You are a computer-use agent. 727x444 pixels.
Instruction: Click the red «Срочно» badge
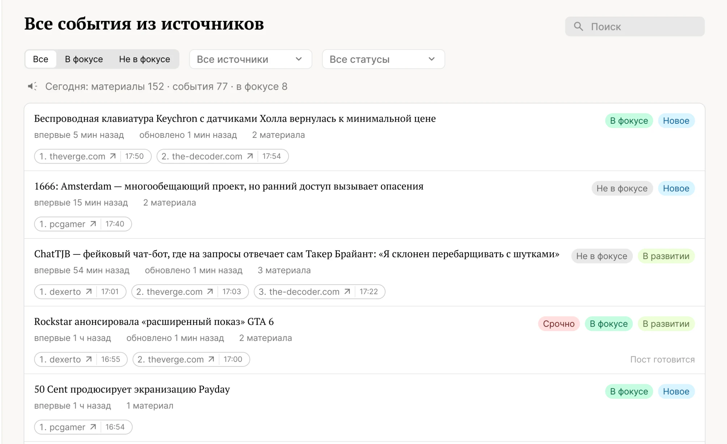click(x=558, y=324)
